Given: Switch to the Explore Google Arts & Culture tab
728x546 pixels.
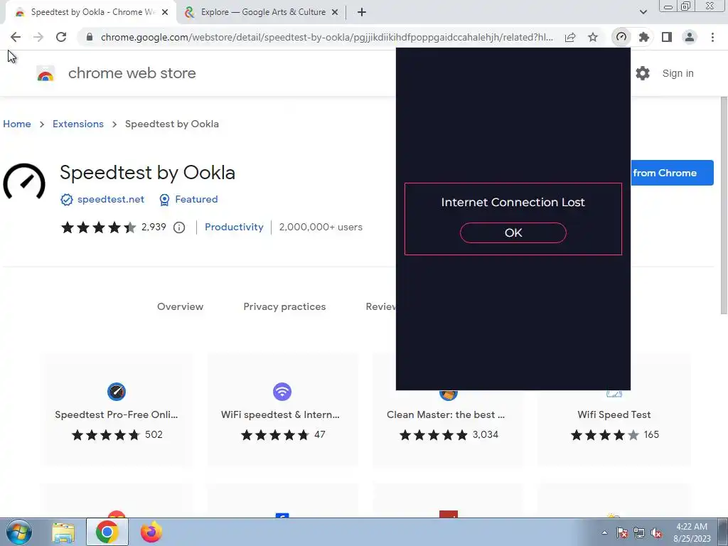Looking at the screenshot, I should (263, 13).
